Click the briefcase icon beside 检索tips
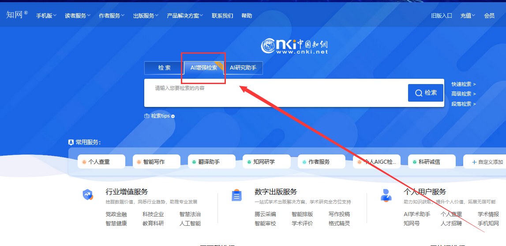 (147, 116)
